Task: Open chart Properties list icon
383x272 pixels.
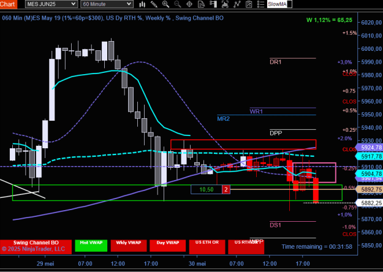Action: pos(260,4)
